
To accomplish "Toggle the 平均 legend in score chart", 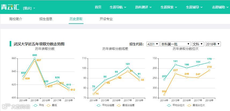I will 38,105.
